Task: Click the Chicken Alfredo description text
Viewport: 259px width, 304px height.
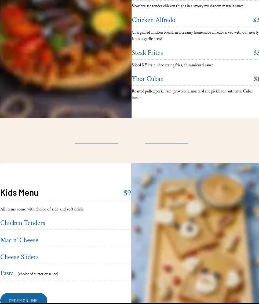Action: tap(195, 35)
